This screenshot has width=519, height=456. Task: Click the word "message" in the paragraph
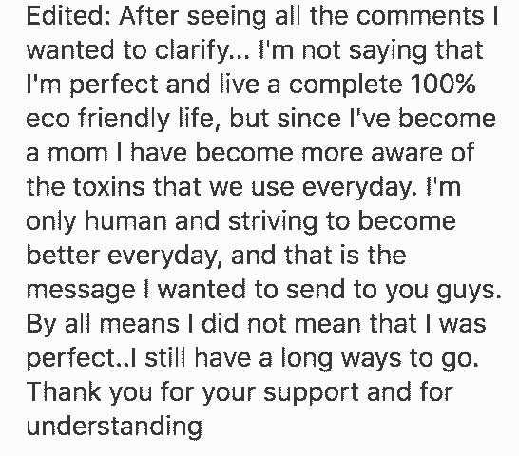pos(81,291)
